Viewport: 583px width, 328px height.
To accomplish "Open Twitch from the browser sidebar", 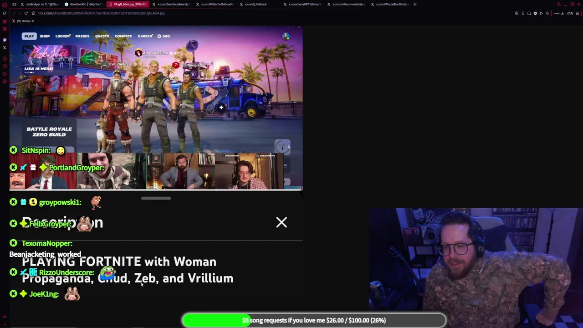I will click(5, 40).
